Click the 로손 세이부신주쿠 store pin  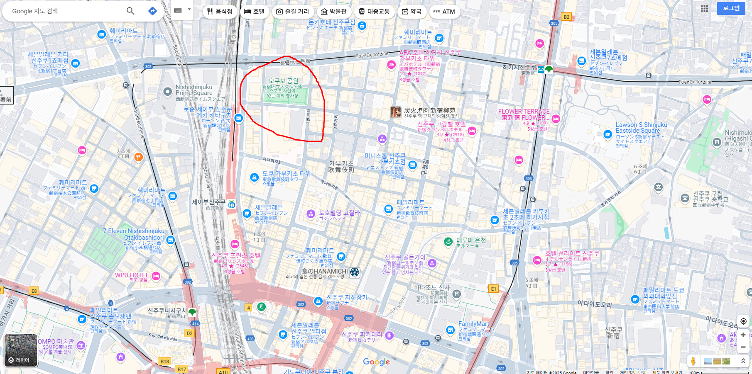[238, 119]
